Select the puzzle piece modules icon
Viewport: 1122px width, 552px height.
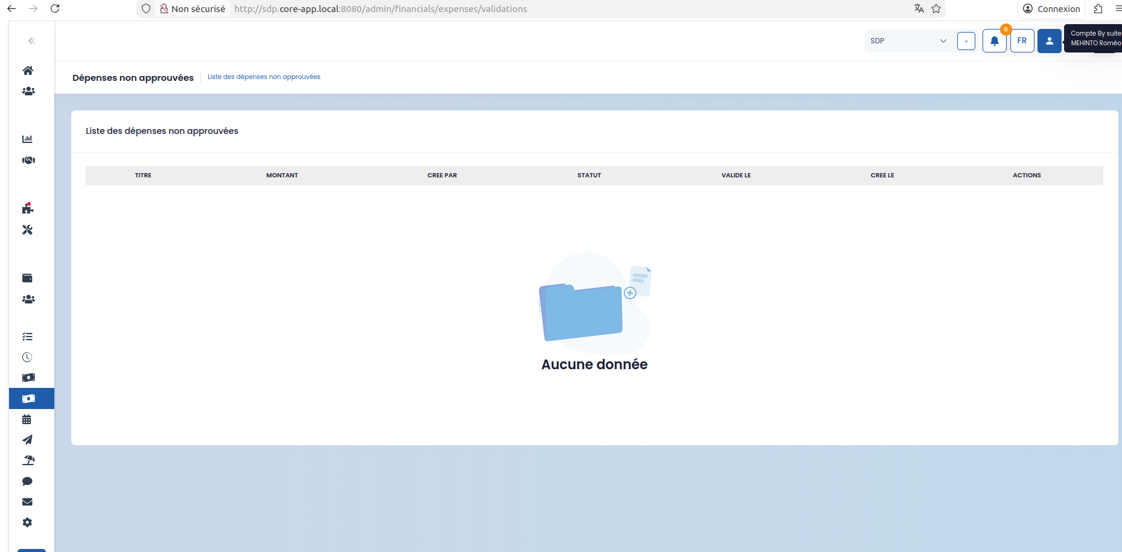click(x=28, y=208)
